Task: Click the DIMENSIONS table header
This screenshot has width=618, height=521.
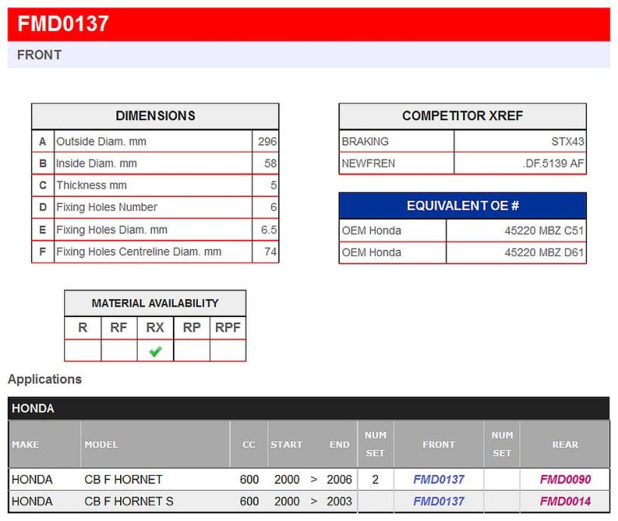Action: (156, 116)
